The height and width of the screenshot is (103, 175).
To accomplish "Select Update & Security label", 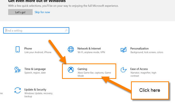I will [35, 90].
